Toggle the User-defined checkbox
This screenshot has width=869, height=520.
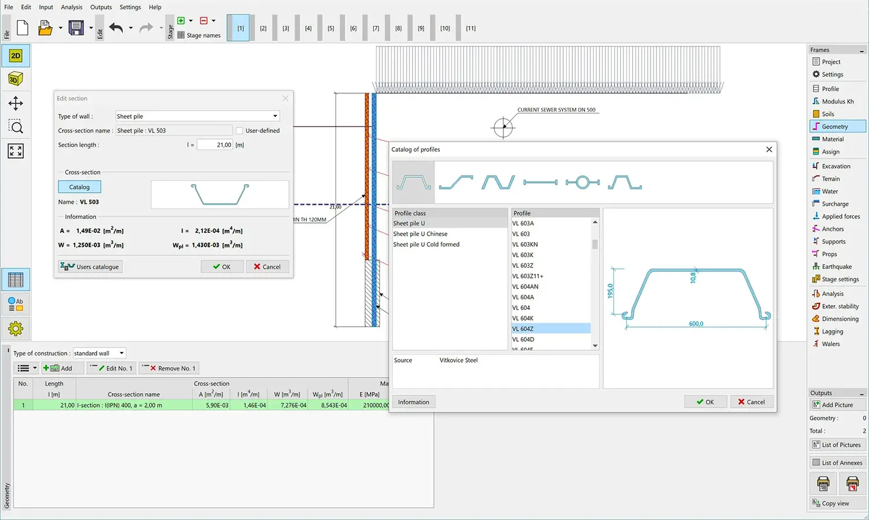(239, 131)
